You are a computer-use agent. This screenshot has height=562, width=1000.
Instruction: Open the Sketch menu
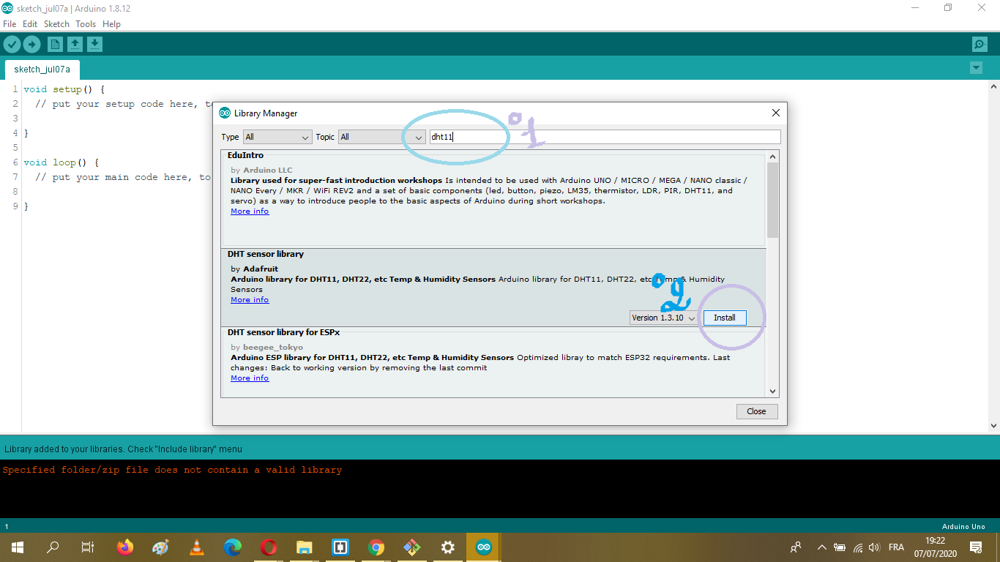pos(56,24)
